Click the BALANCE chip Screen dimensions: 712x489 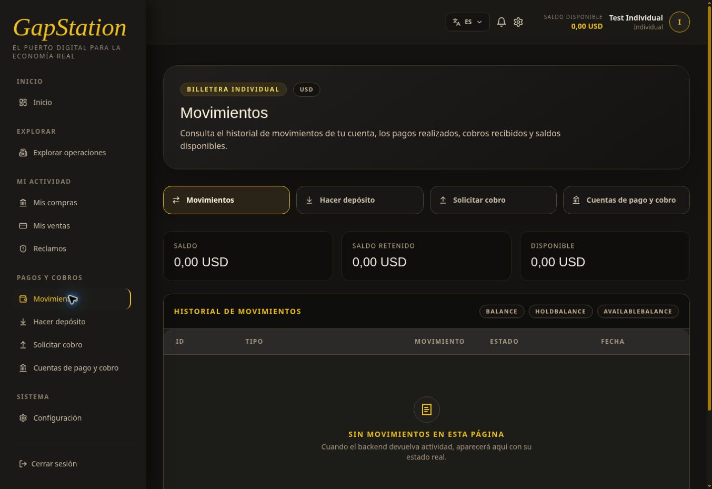(x=502, y=312)
